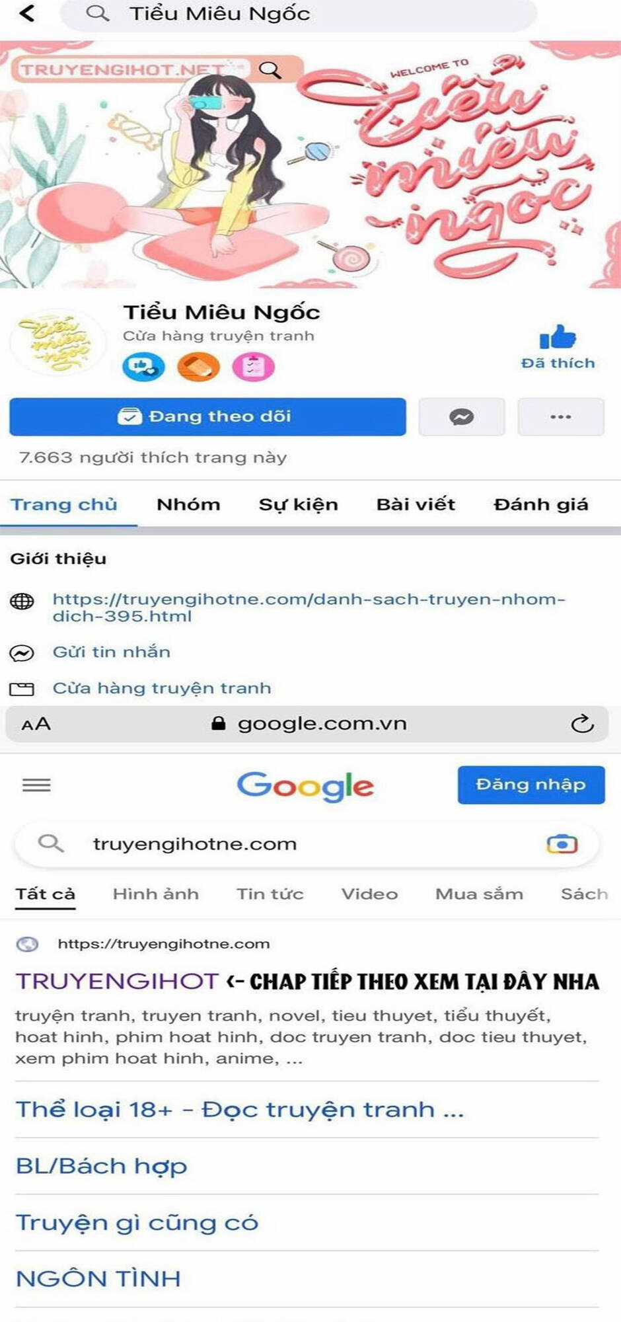Click the pink clipboard badge icon
Screen dimensions: 621x1322
253,366
